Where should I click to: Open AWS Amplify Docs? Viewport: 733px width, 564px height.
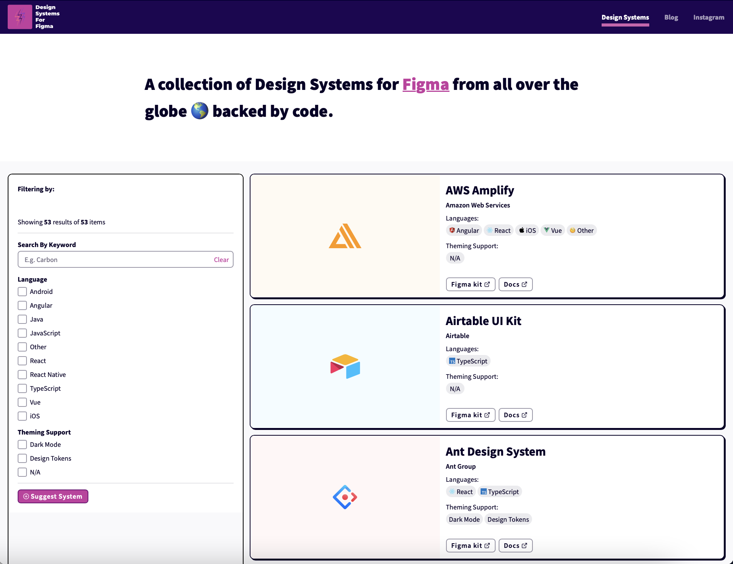(516, 284)
